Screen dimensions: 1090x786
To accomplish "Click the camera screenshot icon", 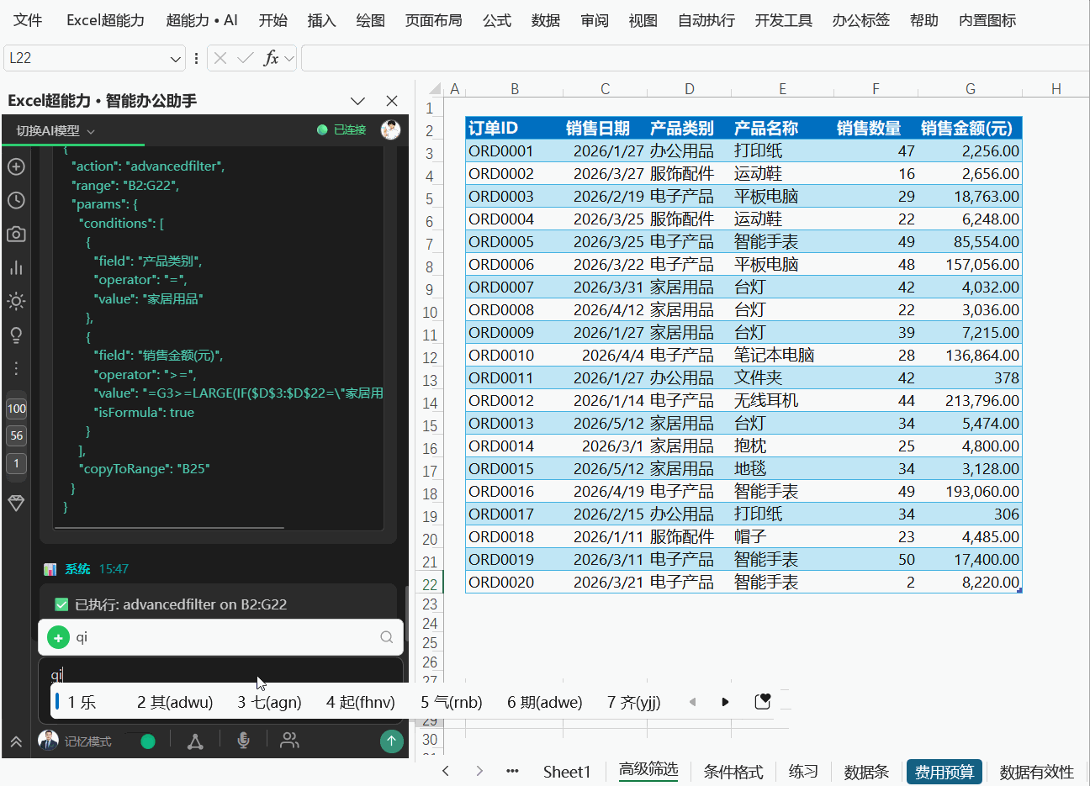I will 16,234.
